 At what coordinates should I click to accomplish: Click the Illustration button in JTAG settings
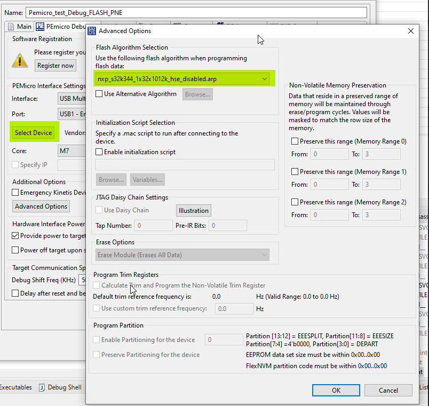click(x=193, y=210)
